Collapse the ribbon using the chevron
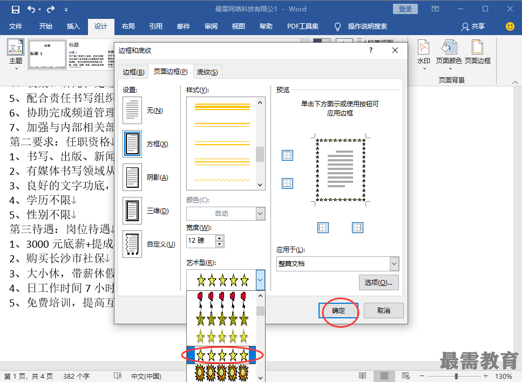 click(515, 82)
